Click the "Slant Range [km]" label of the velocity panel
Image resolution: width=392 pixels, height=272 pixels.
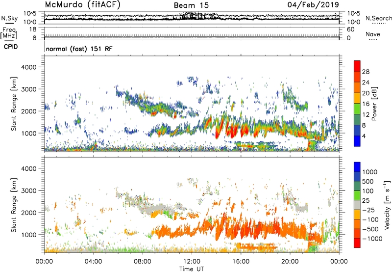(14, 205)
